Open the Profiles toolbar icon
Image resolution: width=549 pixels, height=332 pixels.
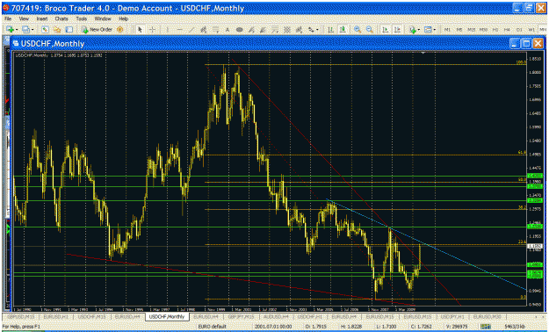(x=25, y=30)
